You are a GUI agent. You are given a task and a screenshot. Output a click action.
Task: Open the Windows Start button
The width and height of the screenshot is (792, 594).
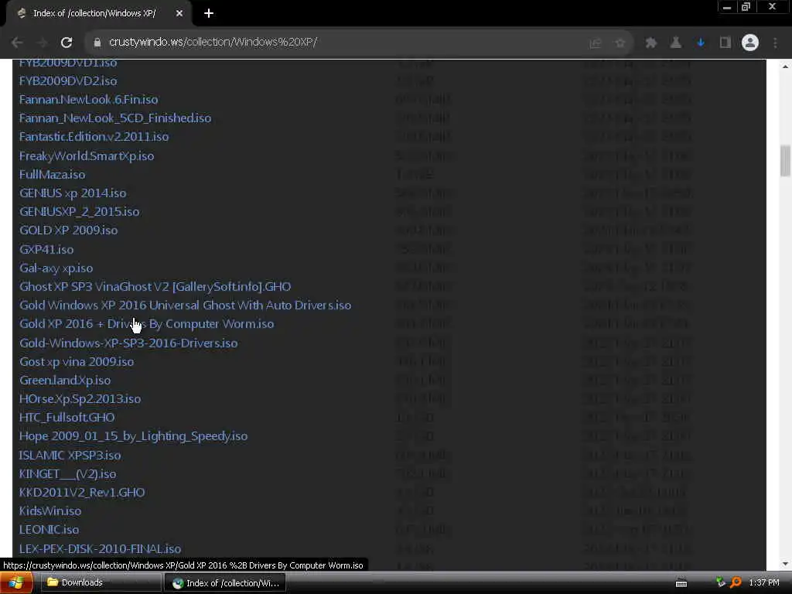[x=16, y=583]
